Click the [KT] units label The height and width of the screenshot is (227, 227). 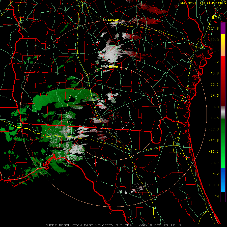click(x=215, y=18)
